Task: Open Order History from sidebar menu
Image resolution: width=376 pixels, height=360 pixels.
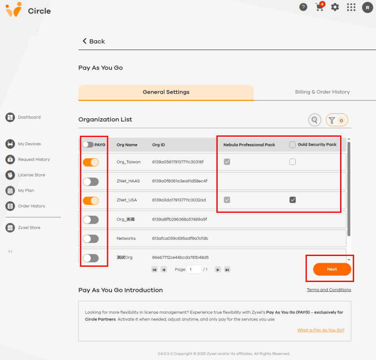Action: 31,206
